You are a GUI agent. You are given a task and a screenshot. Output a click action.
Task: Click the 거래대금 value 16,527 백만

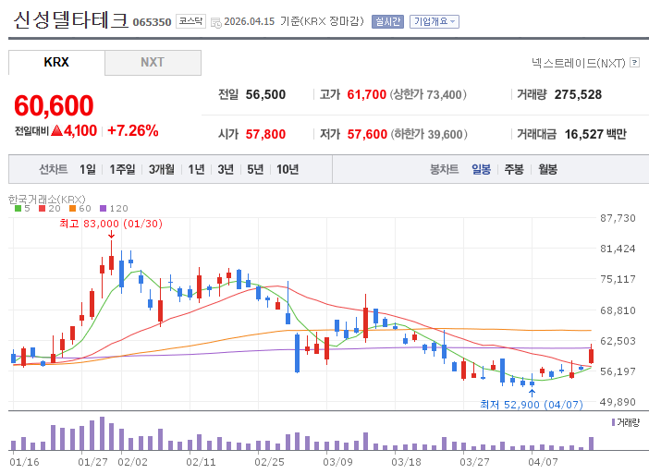(595, 134)
